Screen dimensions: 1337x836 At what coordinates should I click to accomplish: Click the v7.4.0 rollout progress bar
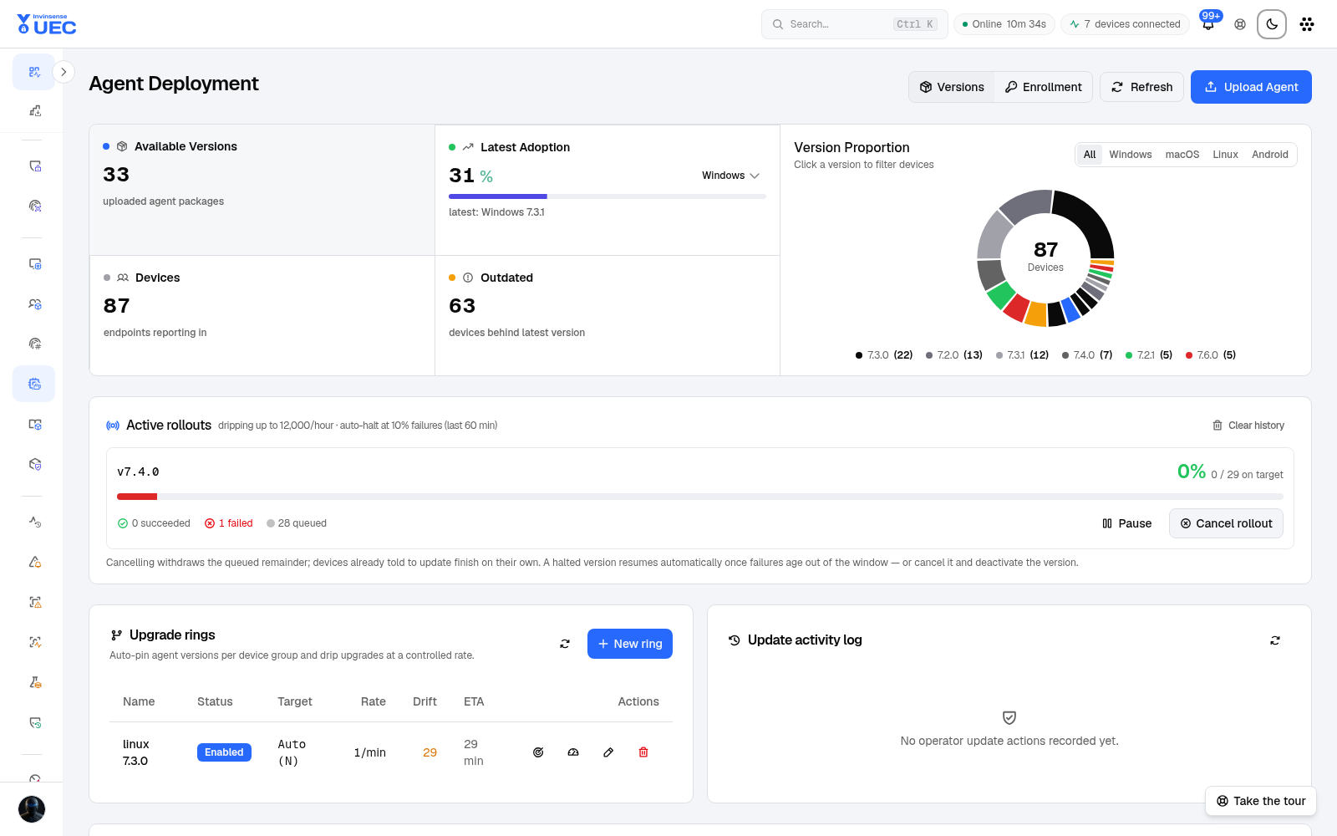700,497
